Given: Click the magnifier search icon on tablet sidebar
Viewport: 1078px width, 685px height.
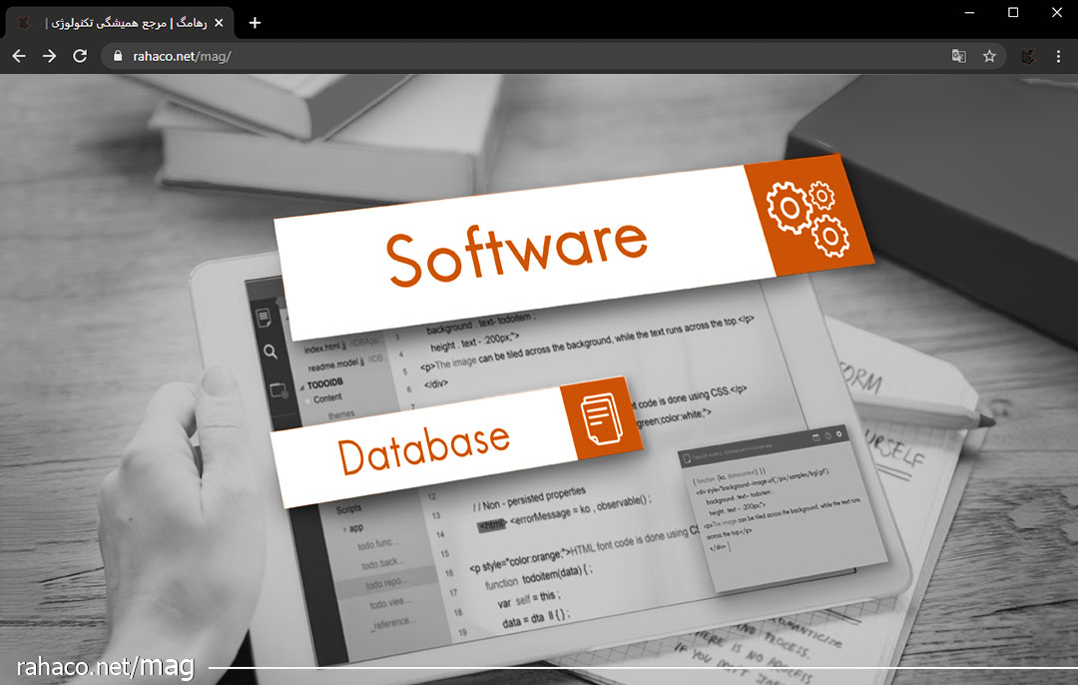Looking at the screenshot, I should (270, 351).
